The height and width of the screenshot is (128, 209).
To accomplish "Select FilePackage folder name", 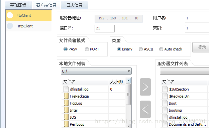I will tap(79, 96).
